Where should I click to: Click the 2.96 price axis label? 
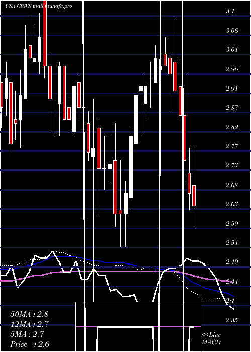click(232, 69)
